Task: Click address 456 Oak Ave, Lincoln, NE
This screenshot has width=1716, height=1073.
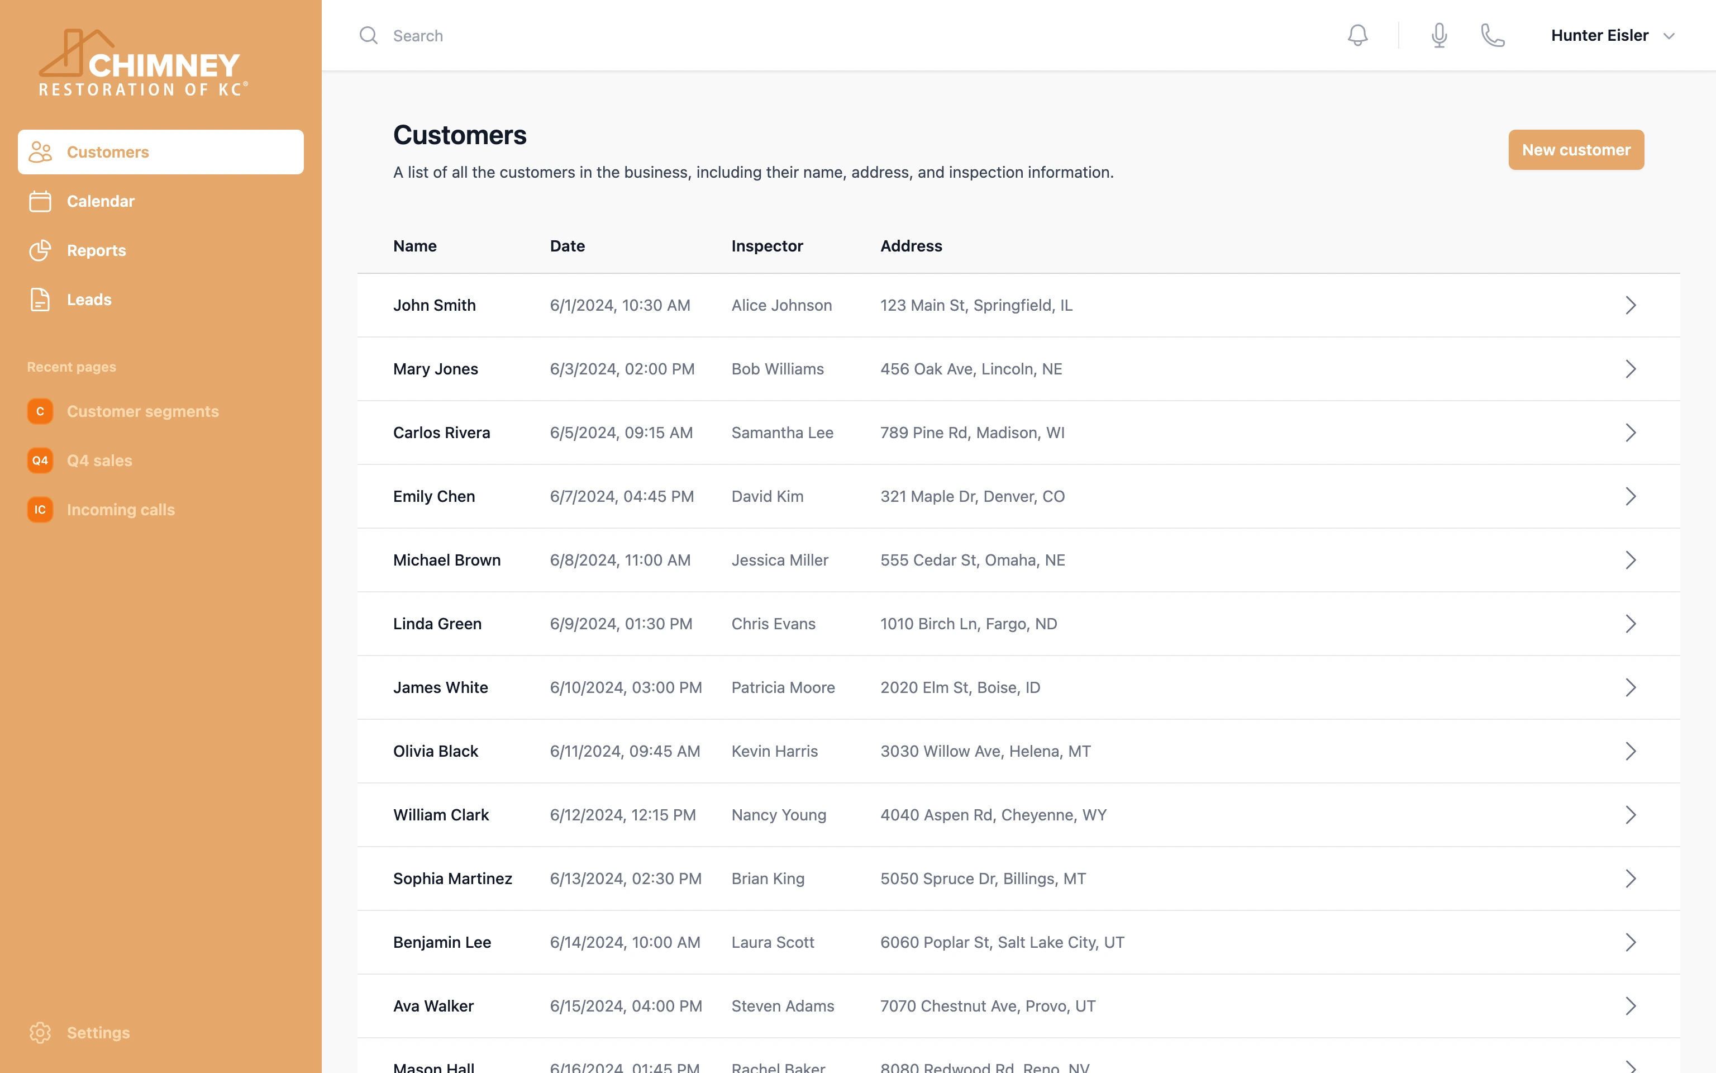Action: pyautogui.click(x=971, y=369)
